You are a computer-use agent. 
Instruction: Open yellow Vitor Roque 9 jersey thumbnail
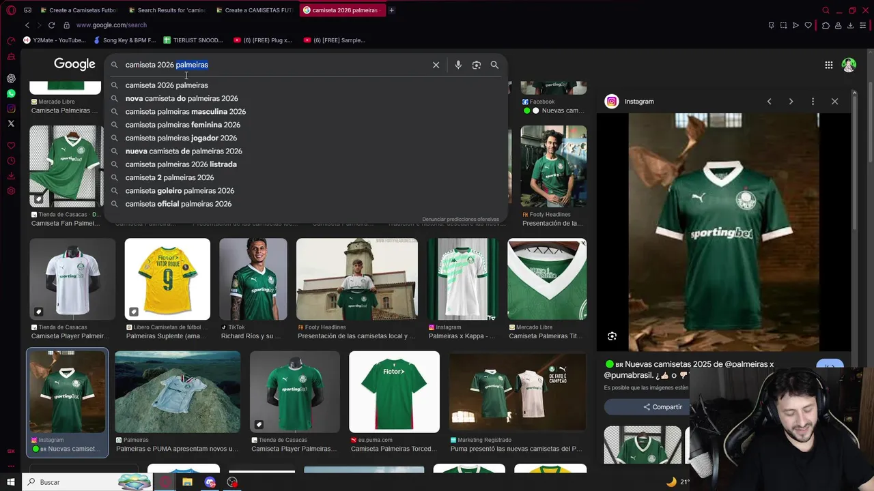pyautogui.click(x=167, y=279)
